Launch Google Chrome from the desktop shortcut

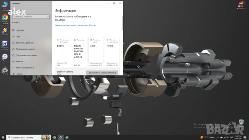coord(5,19)
